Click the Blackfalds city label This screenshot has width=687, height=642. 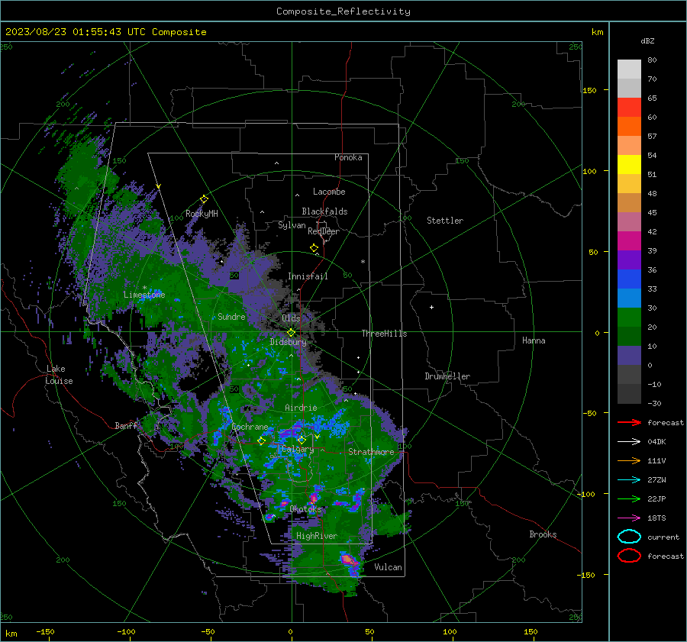pyautogui.click(x=324, y=211)
